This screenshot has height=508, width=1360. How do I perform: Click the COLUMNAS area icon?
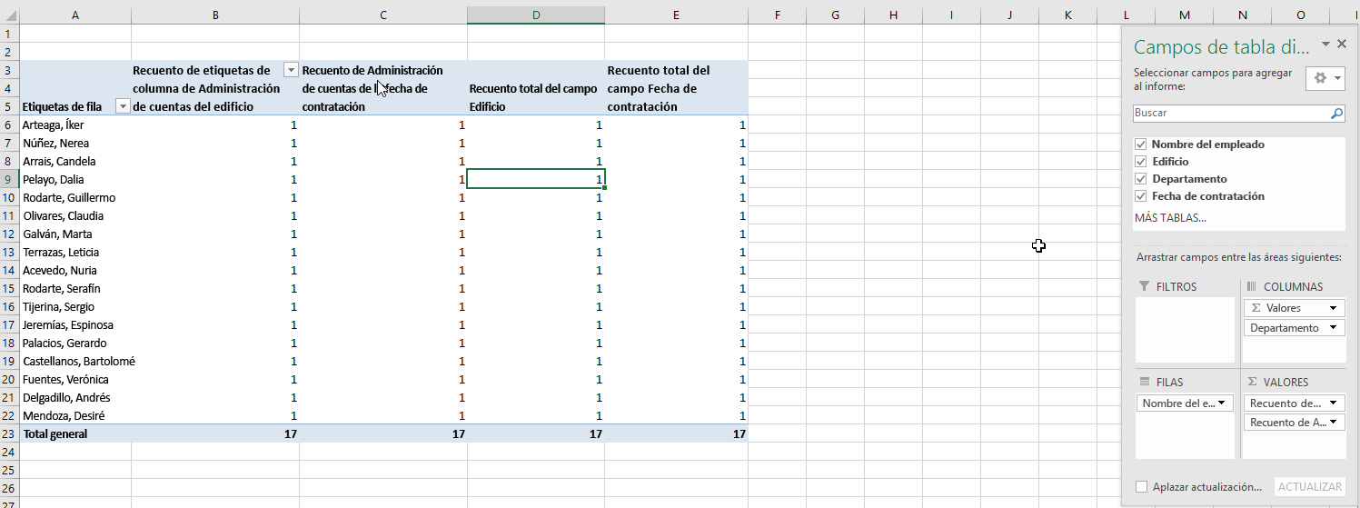click(x=1251, y=286)
